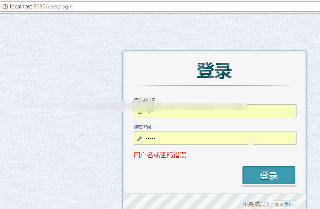Click the site info icon in address bar
The width and height of the screenshot is (320, 209).
tap(5, 7)
